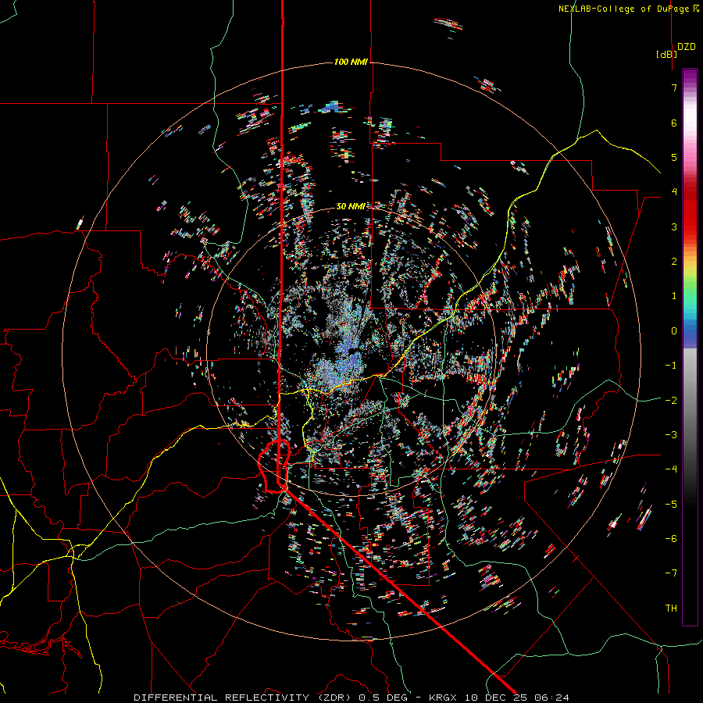Image resolution: width=703 pixels, height=703 pixels.
Task: Click the DIFFERENTIAL REFLECTIVITY (ZDR) caption text
Action: (244, 698)
